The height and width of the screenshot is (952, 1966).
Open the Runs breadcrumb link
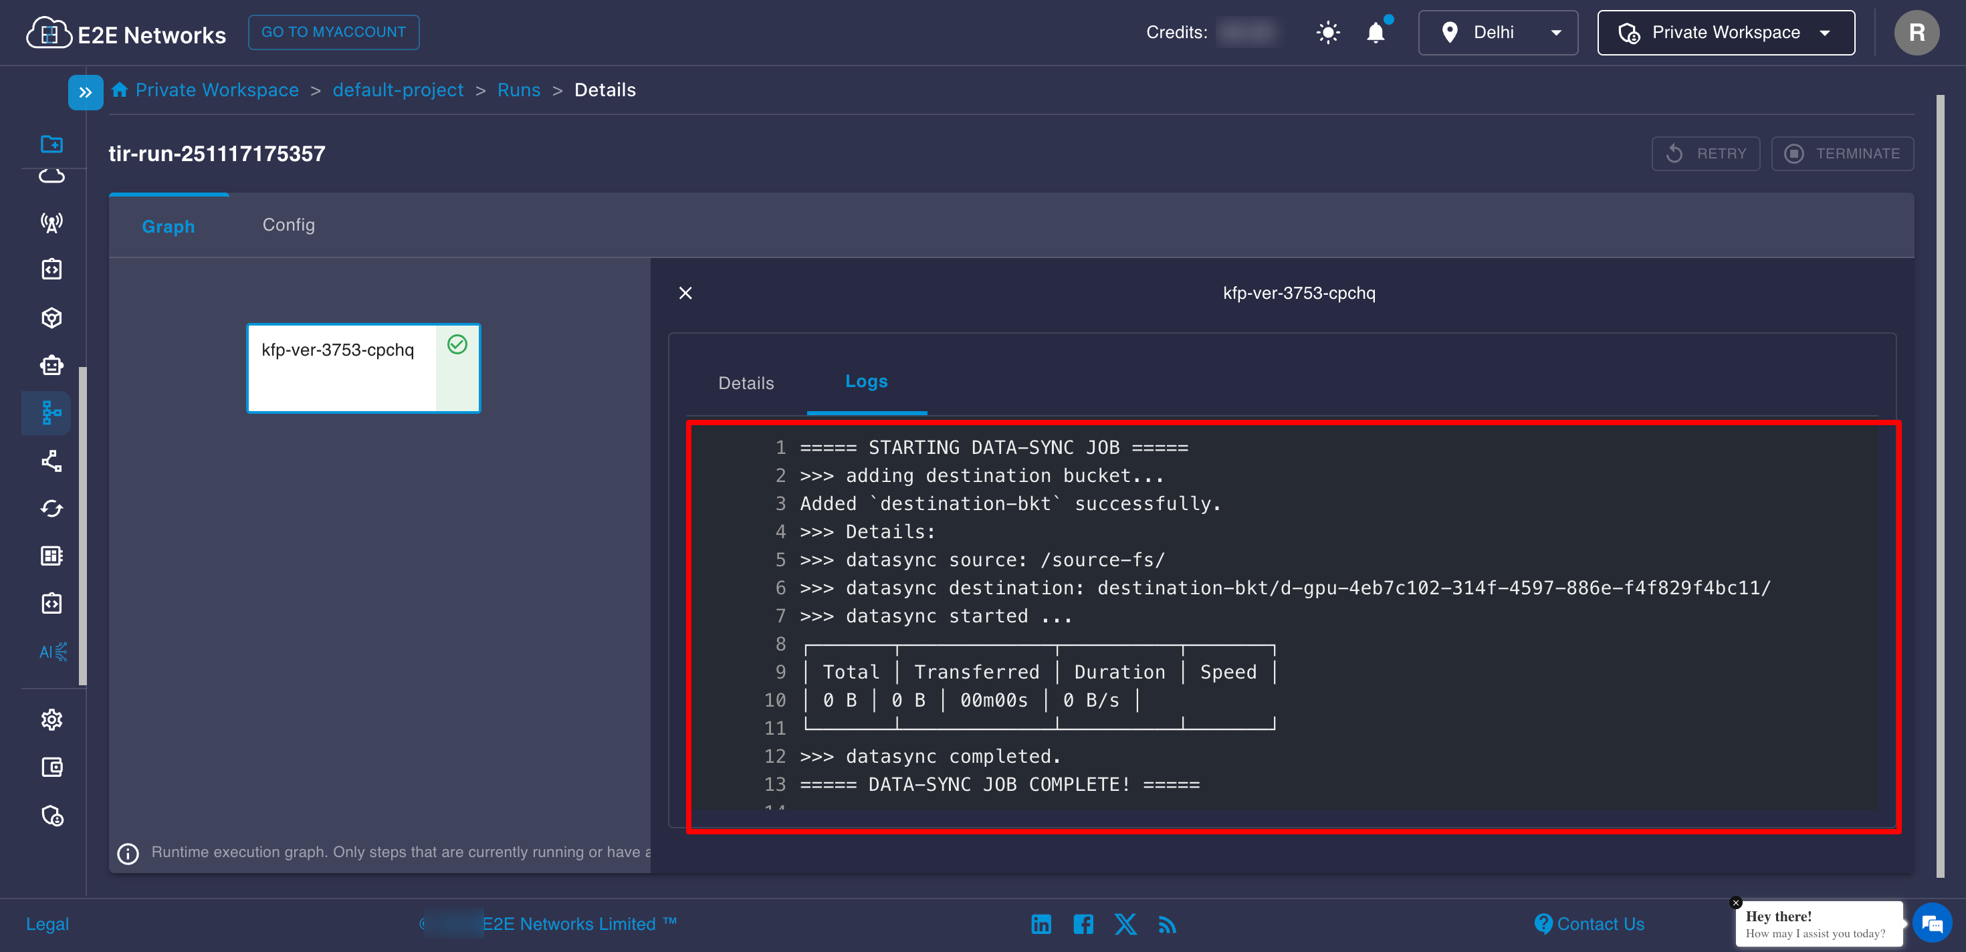[518, 90]
